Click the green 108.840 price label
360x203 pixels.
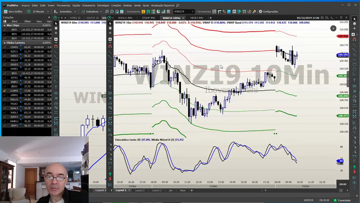pyautogui.click(x=343, y=96)
